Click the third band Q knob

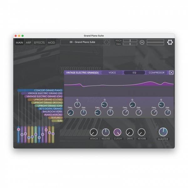click(x=133, y=105)
